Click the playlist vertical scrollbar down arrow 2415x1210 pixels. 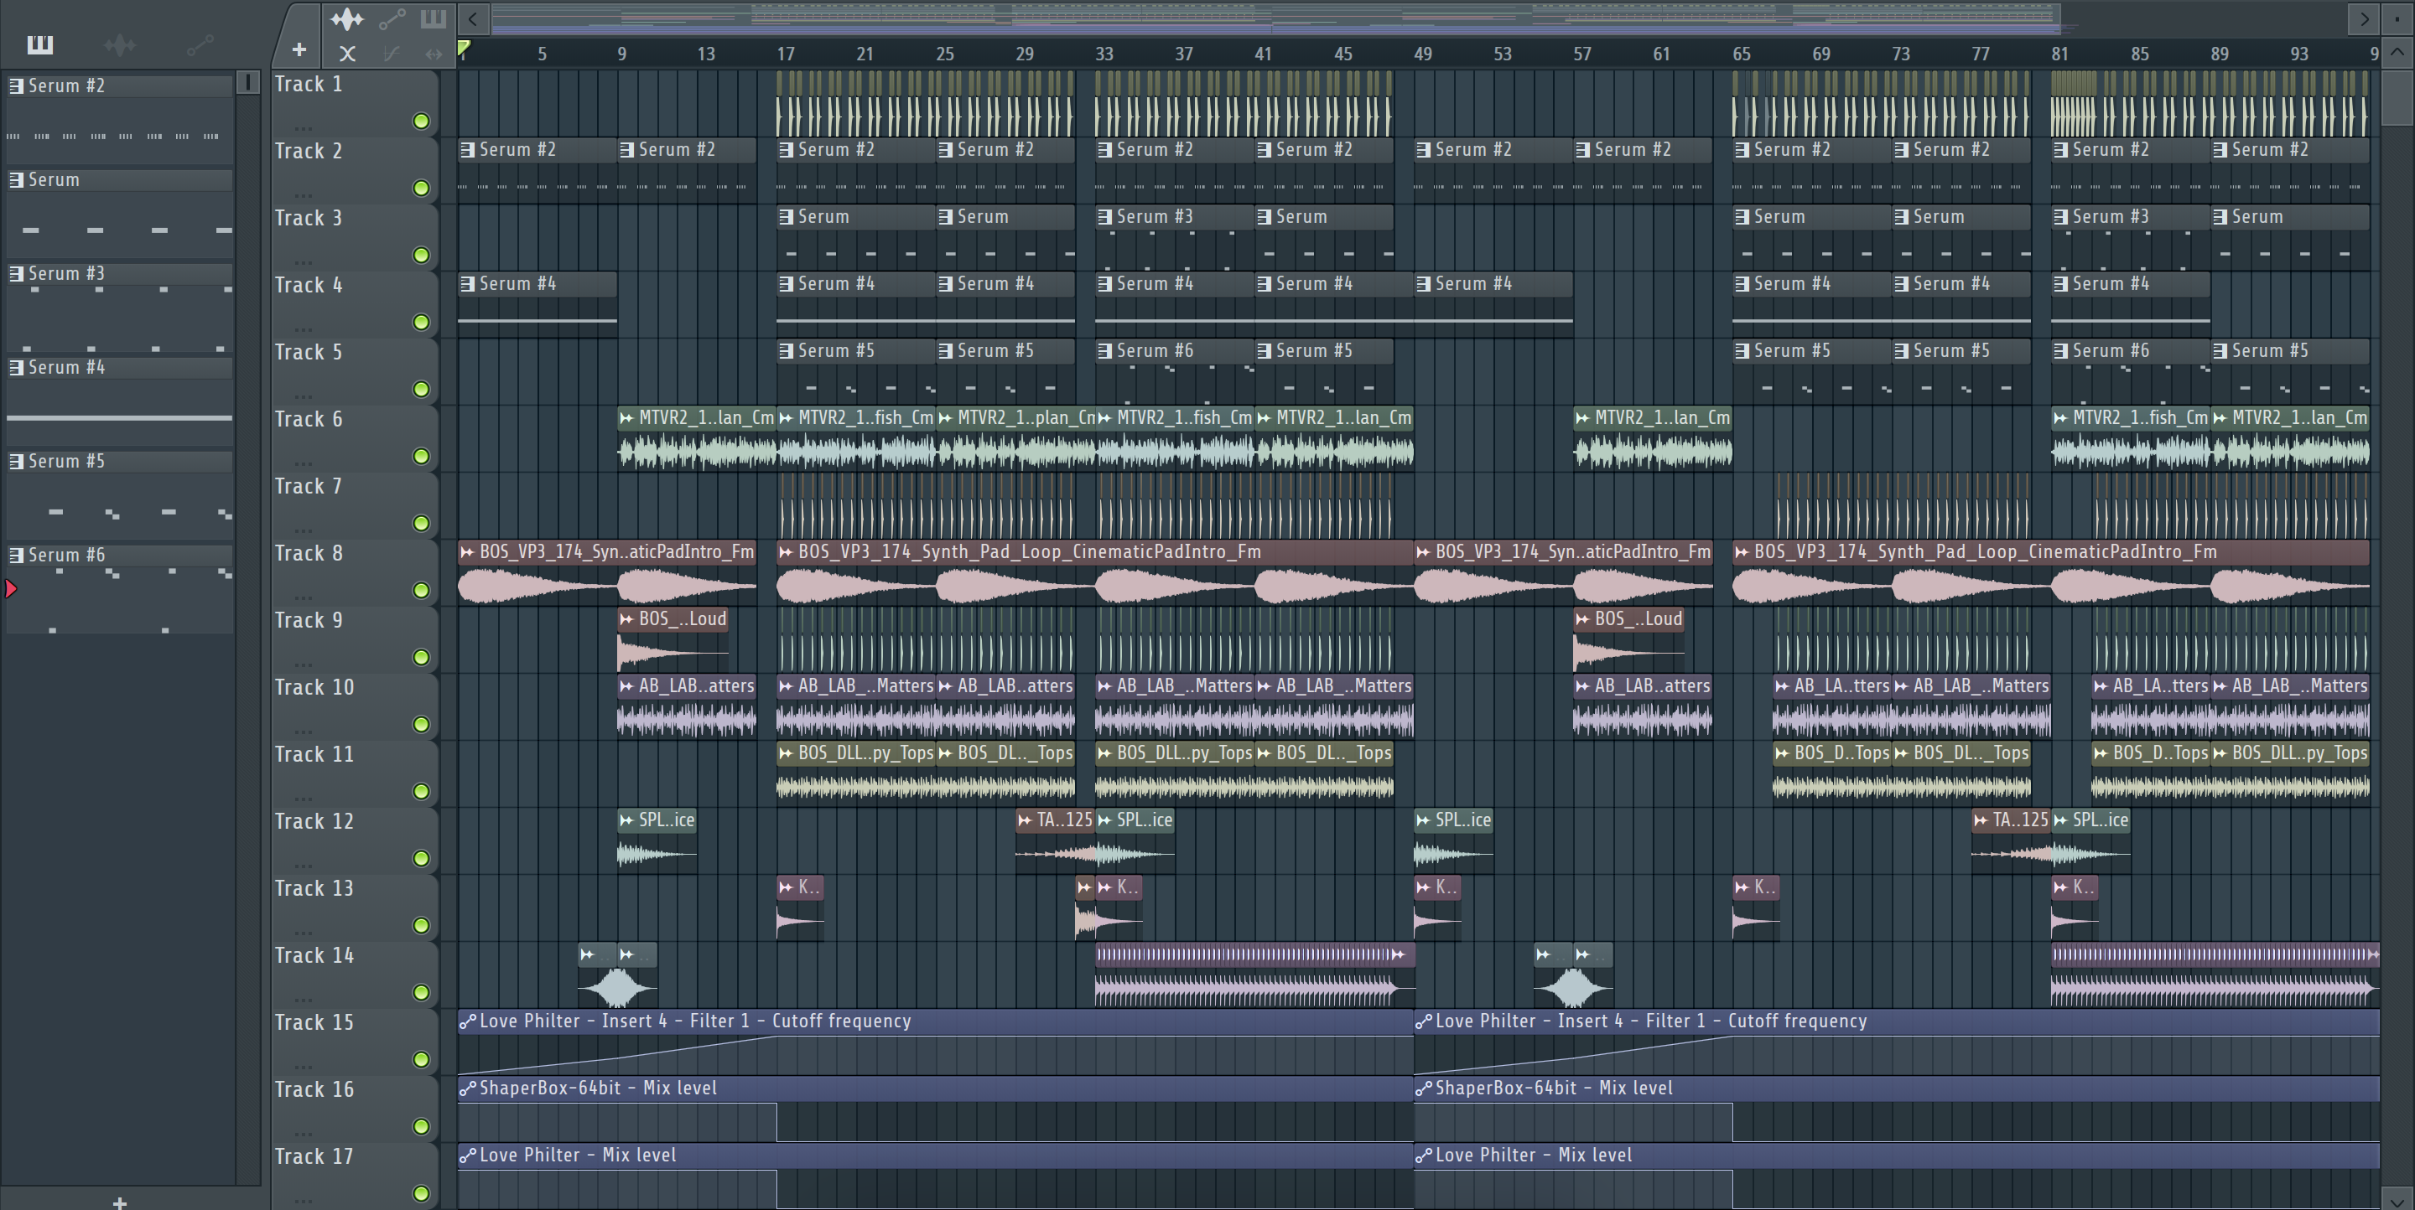(x=2397, y=1199)
